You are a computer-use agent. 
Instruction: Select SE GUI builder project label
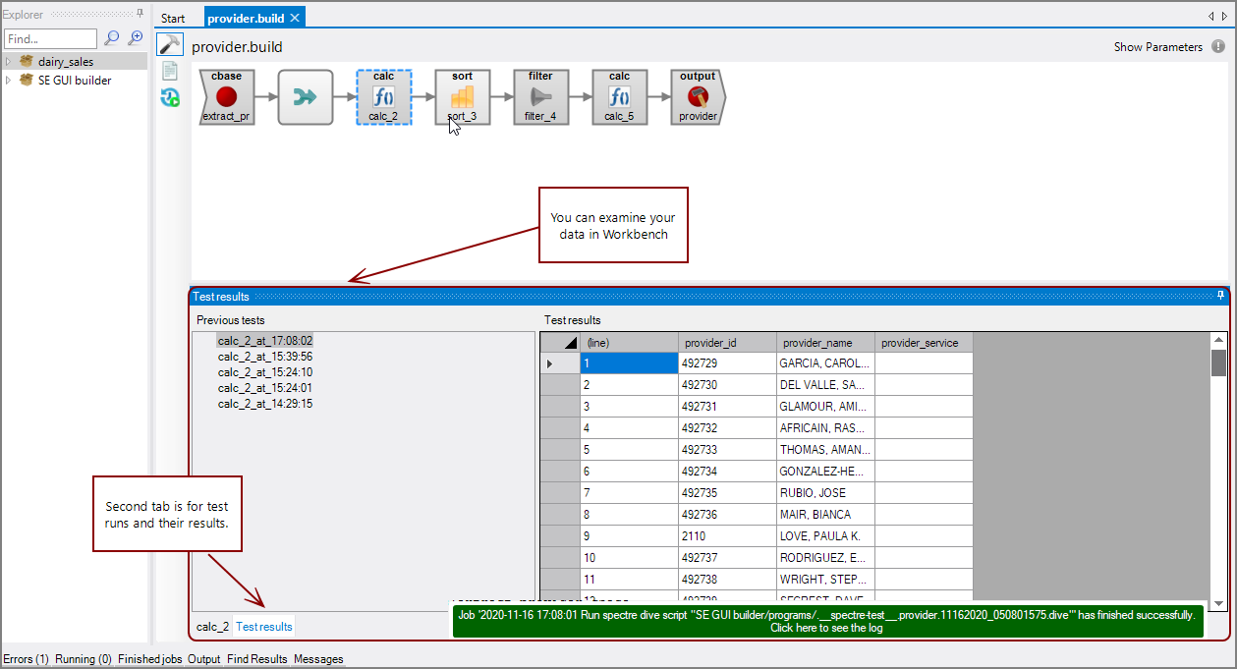(x=75, y=81)
